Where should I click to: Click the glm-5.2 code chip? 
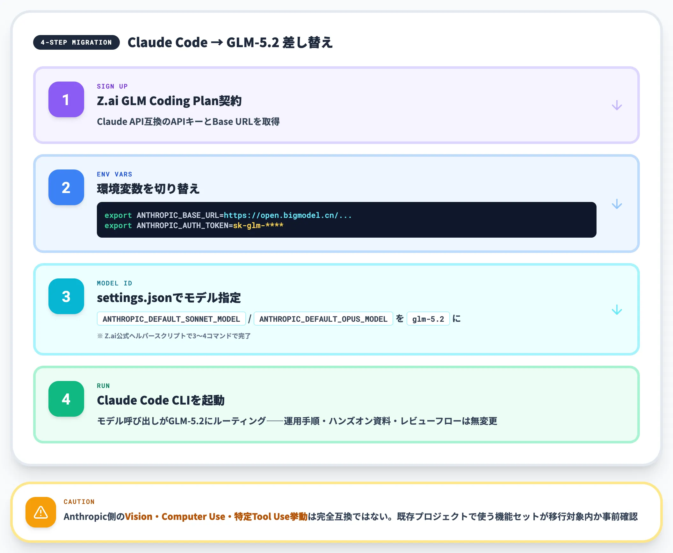(x=428, y=319)
